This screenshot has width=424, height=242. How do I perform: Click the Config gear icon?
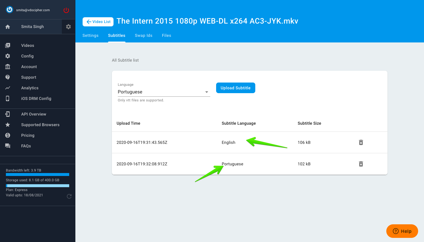coord(8,56)
